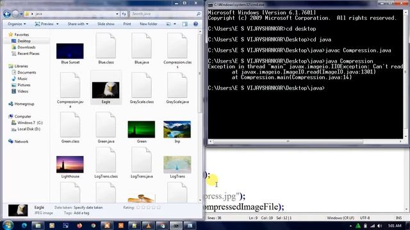Viewport: 410px width, 230px height.
Task: Select the Green.class file icon
Action: coord(70,125)
